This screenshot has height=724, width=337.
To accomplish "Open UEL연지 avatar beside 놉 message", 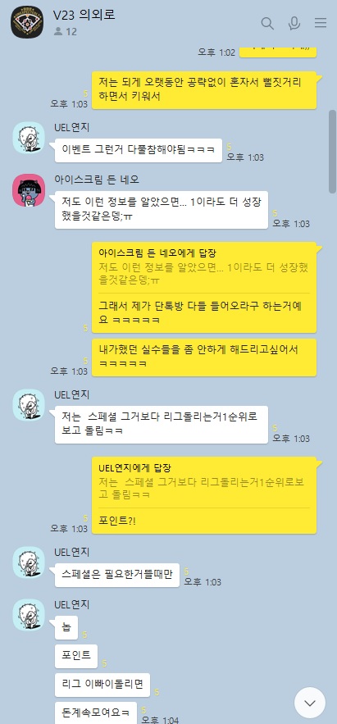I will pyautogui.click(x=29, y=615).
